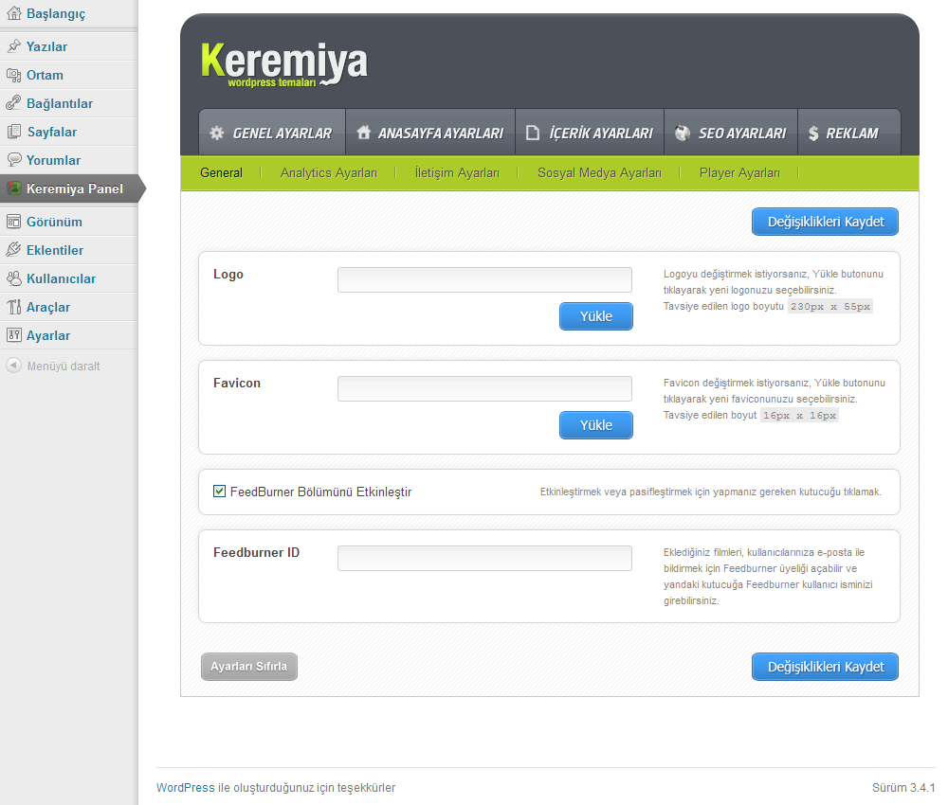Click the Eklentiler plug icon

click(x=13, y=250)
